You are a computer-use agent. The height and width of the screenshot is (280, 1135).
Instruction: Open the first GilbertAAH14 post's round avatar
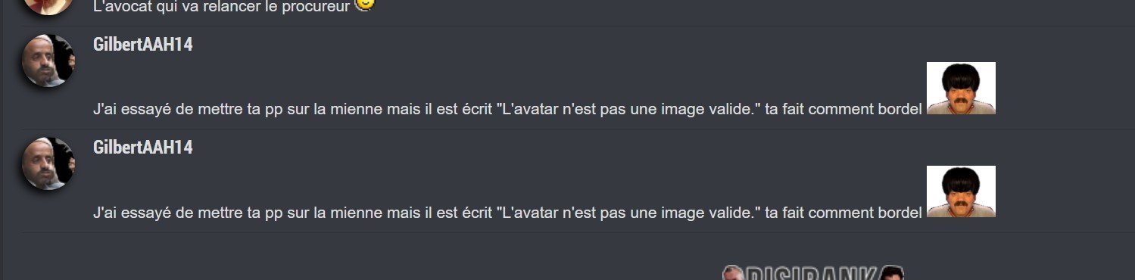pos(48,61)
